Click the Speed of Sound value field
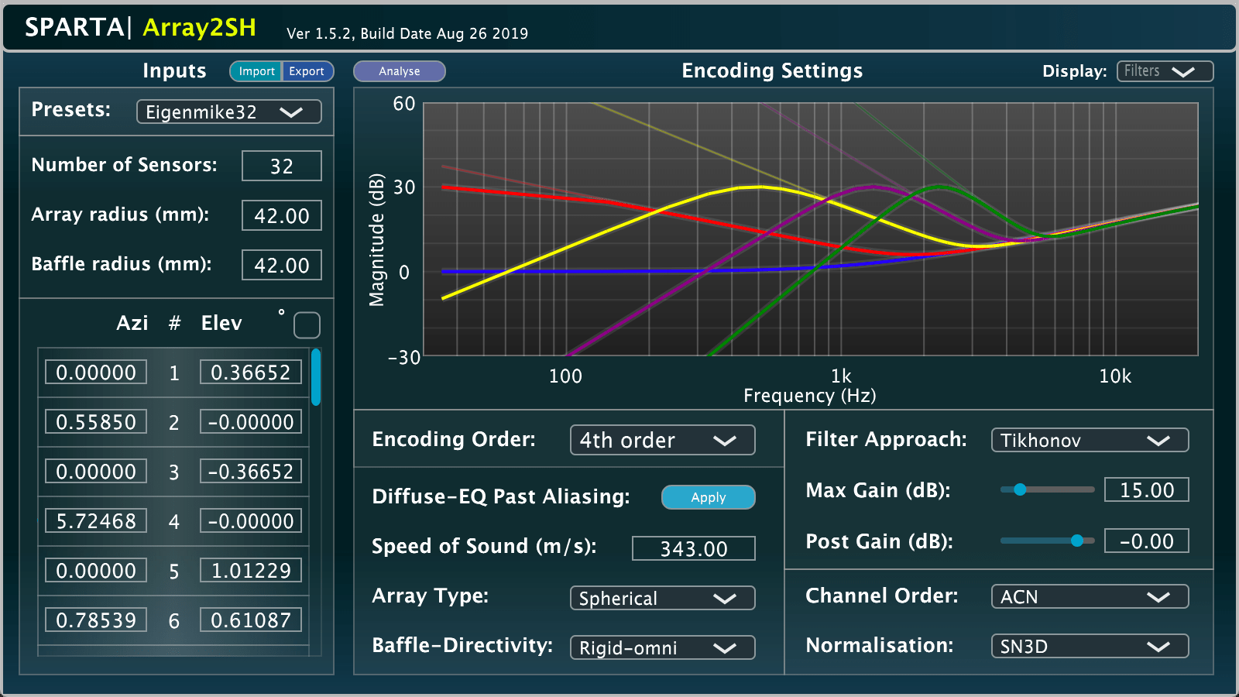1239x697 pixels. (693, 549)
